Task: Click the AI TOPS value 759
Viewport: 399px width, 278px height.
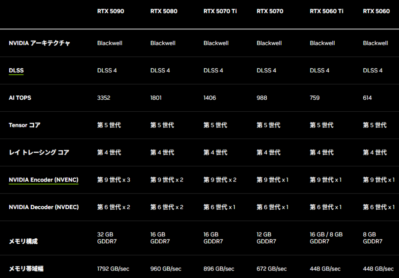Action: point(314,98)
